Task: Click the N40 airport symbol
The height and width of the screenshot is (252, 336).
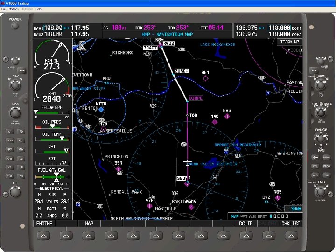Action: (x=215, y=122)
